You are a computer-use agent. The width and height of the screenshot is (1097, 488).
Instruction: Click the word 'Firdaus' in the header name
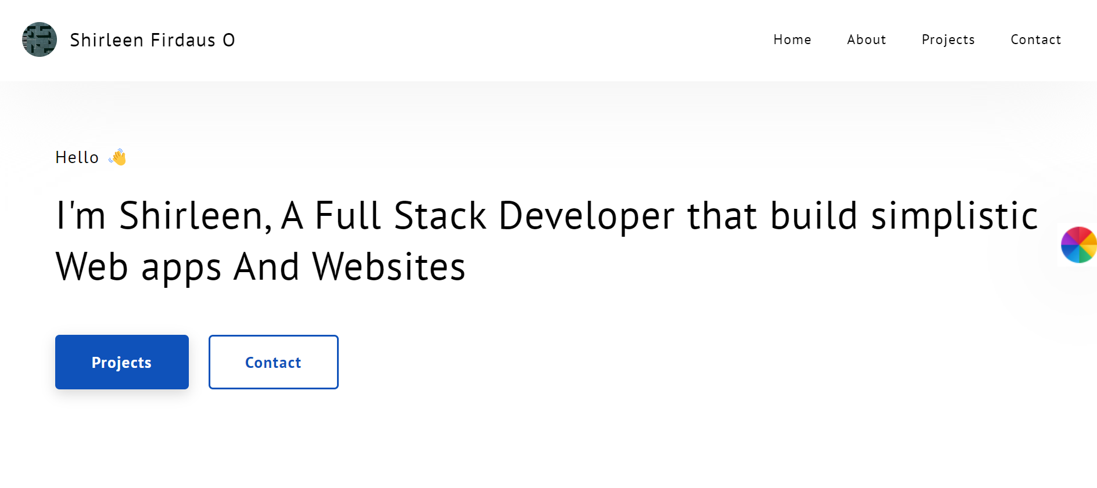pyautogui.click(x=183, y=40)
